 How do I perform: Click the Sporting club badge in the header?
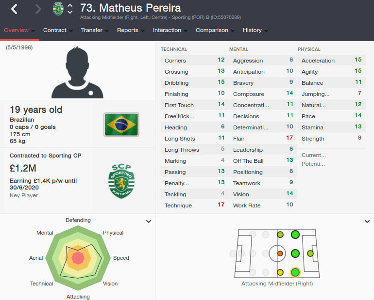(58, 8)
